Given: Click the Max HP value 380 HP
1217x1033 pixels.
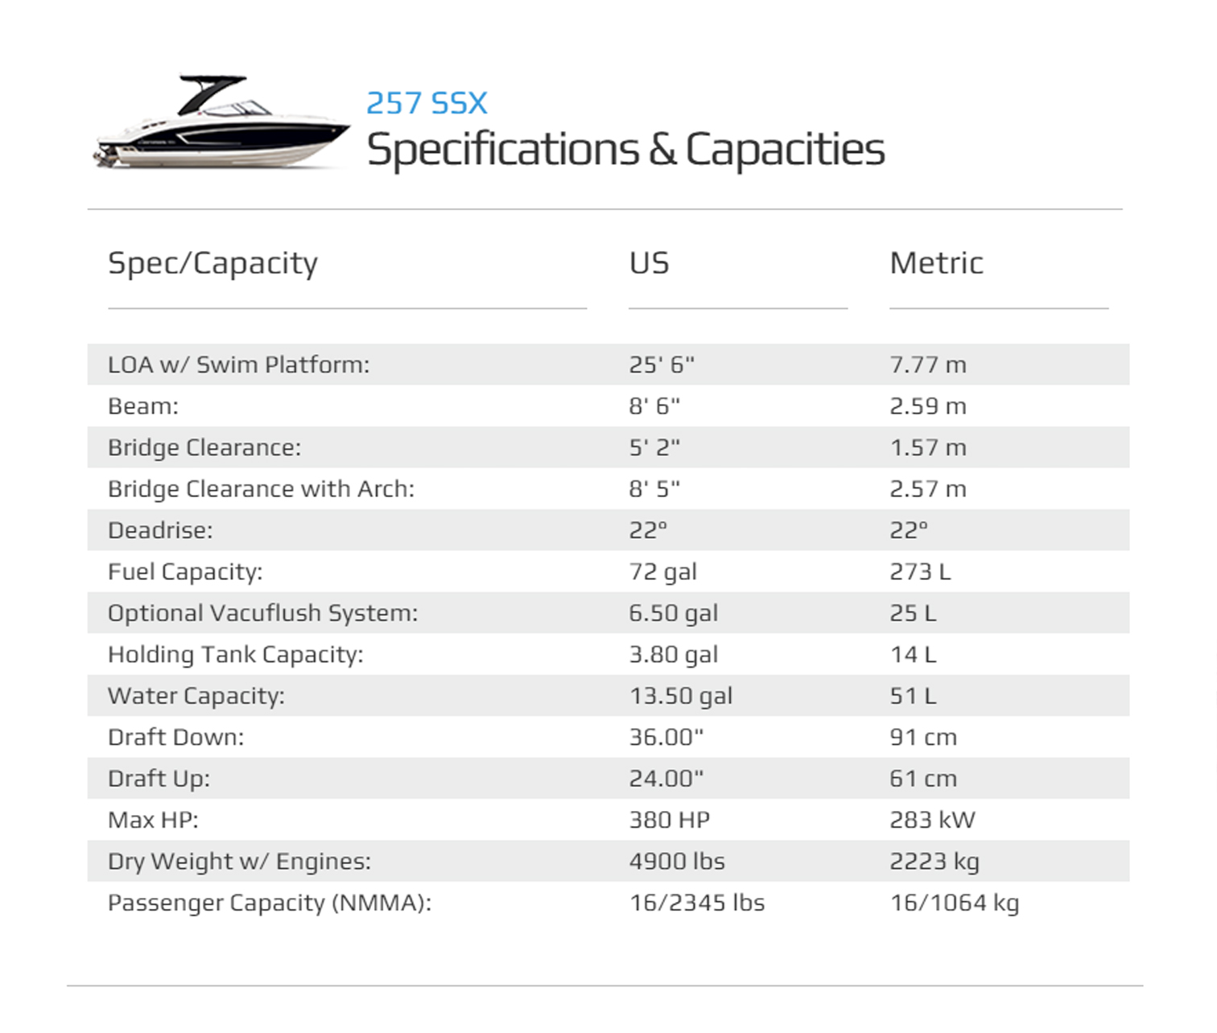Looking at the screenshot, I should (x=669, y=820).
